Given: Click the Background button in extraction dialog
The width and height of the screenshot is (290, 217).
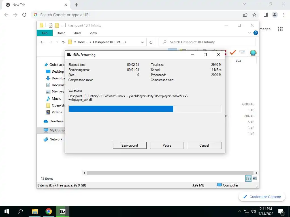Looking at the screenshot, I should (129, 146).
